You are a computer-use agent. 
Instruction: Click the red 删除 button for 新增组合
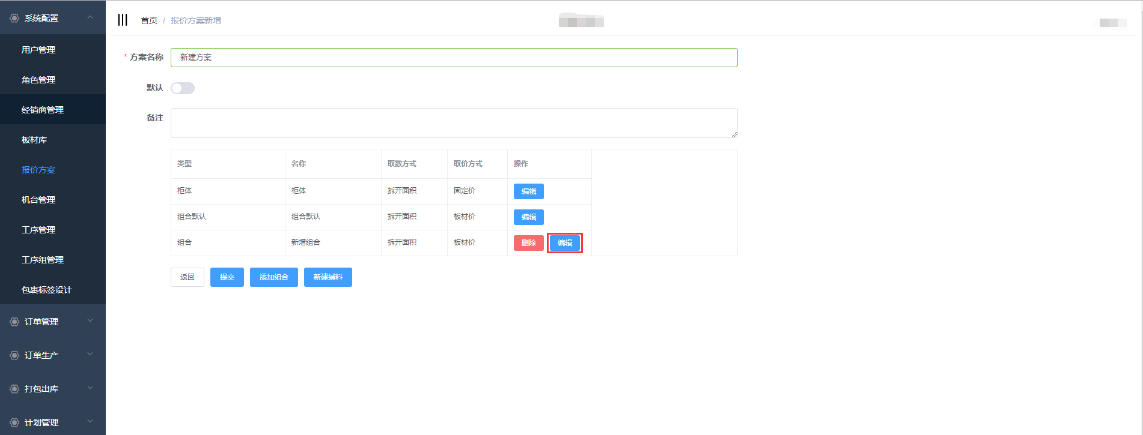click(528, 243)
